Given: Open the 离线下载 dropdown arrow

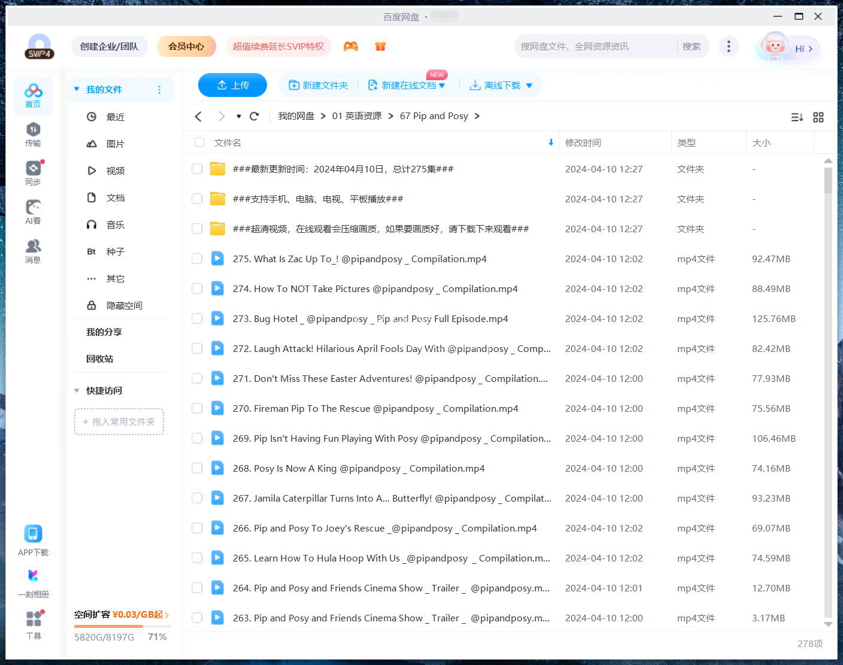Looking at the screenshot, I should pyautogui.click(x=529, y=86).
